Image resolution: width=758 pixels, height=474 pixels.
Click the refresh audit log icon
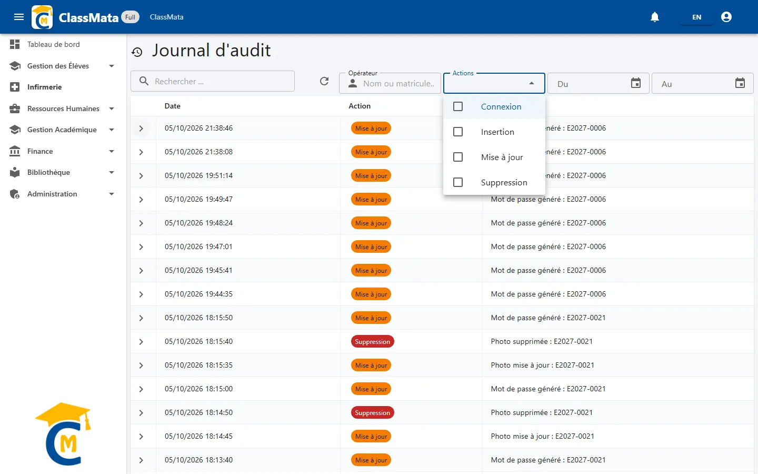point(324,81)
